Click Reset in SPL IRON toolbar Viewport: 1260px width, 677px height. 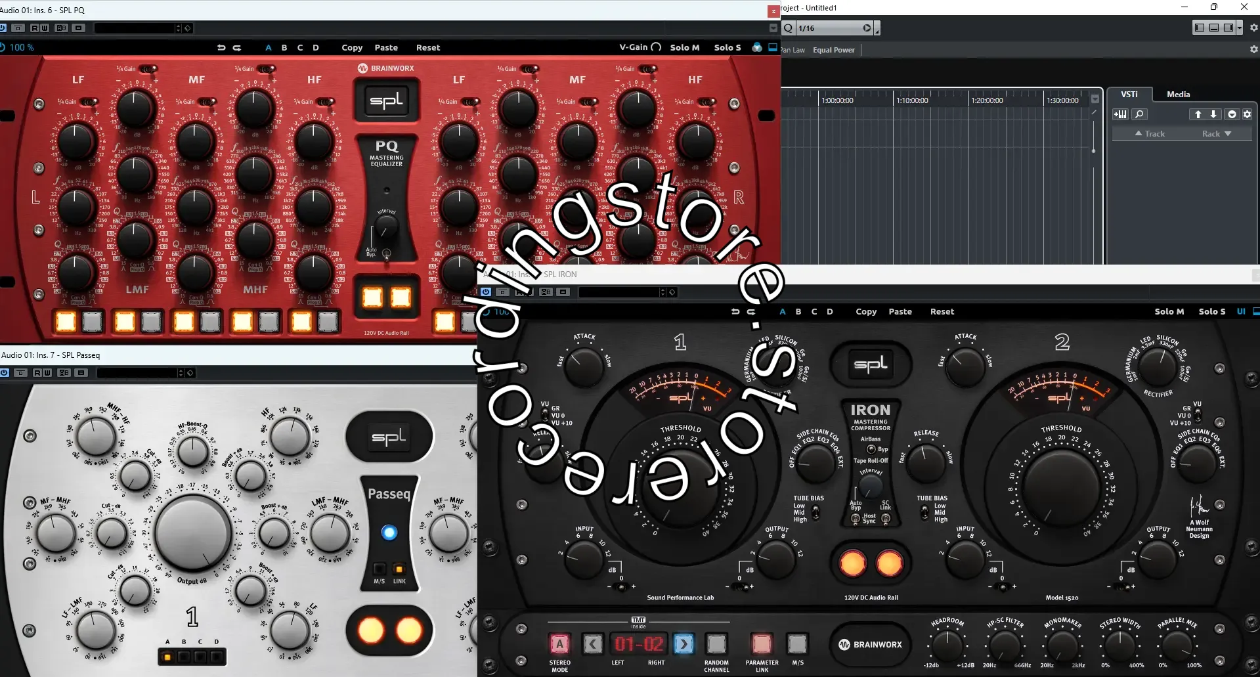tap(942, 311)
